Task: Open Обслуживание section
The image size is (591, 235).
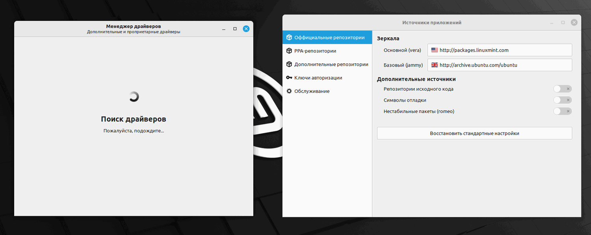Action: (x=327, y=91)
